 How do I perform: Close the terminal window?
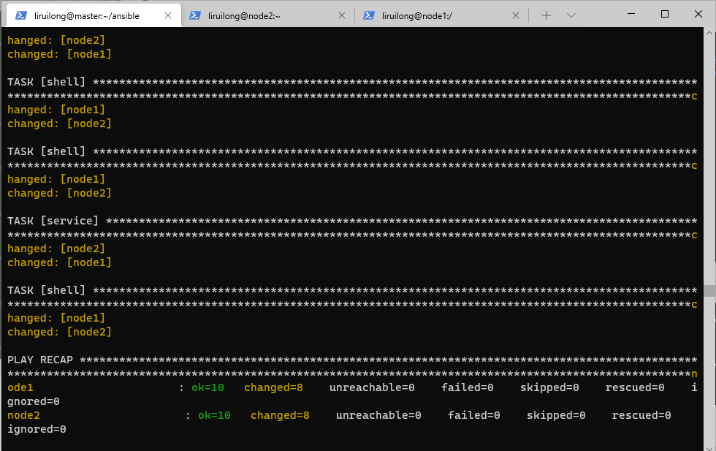698,14
